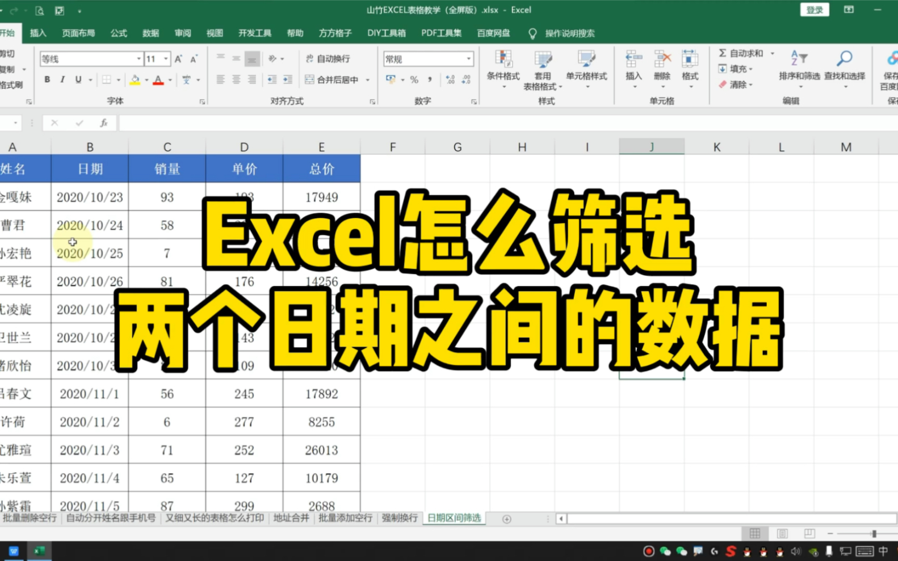The width and height of the screenshot is (898, 561).
Task: Switch to page break preview
Action: (809, 534)
